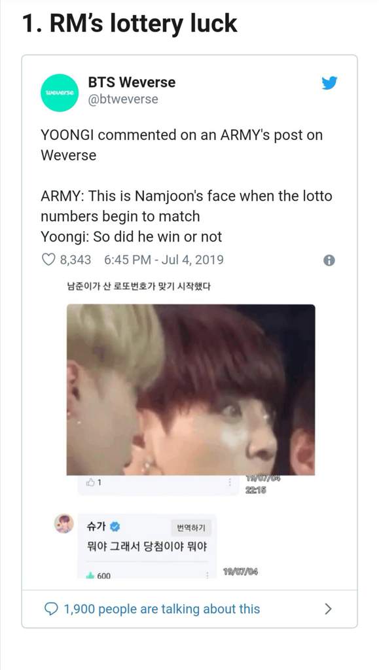Open the options dots on Suga's comment
Viewport: 379px width, 670px height.
208,575
